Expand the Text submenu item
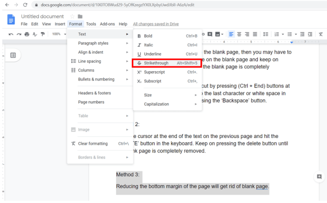Viewport: 327px width, 203px height. 100,34
